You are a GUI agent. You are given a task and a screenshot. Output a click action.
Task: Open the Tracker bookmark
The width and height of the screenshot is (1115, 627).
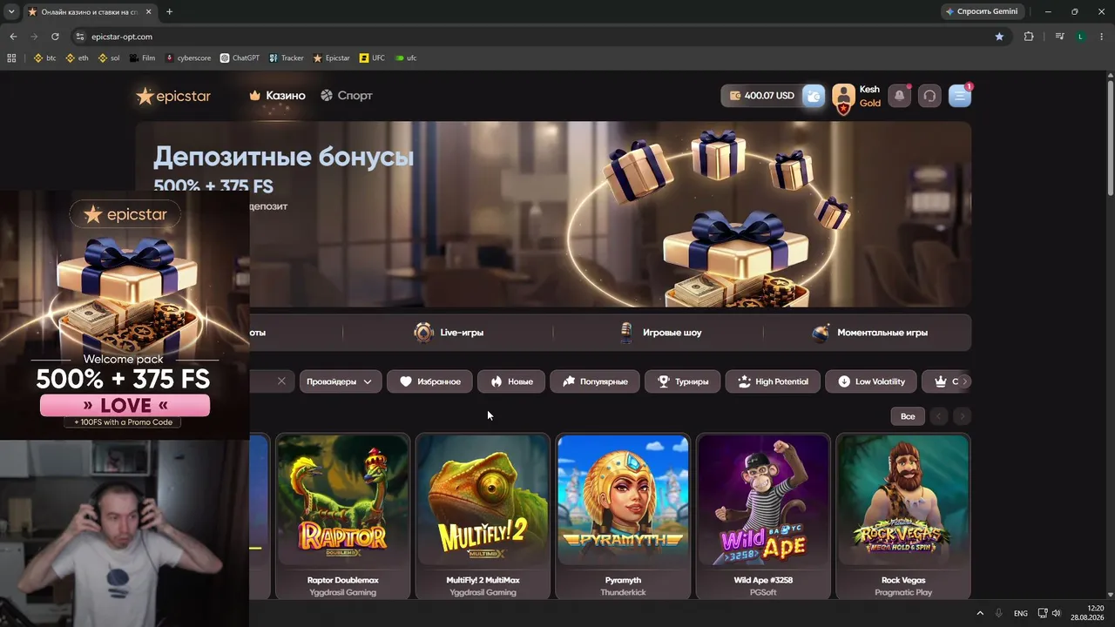tap(286, 58)
